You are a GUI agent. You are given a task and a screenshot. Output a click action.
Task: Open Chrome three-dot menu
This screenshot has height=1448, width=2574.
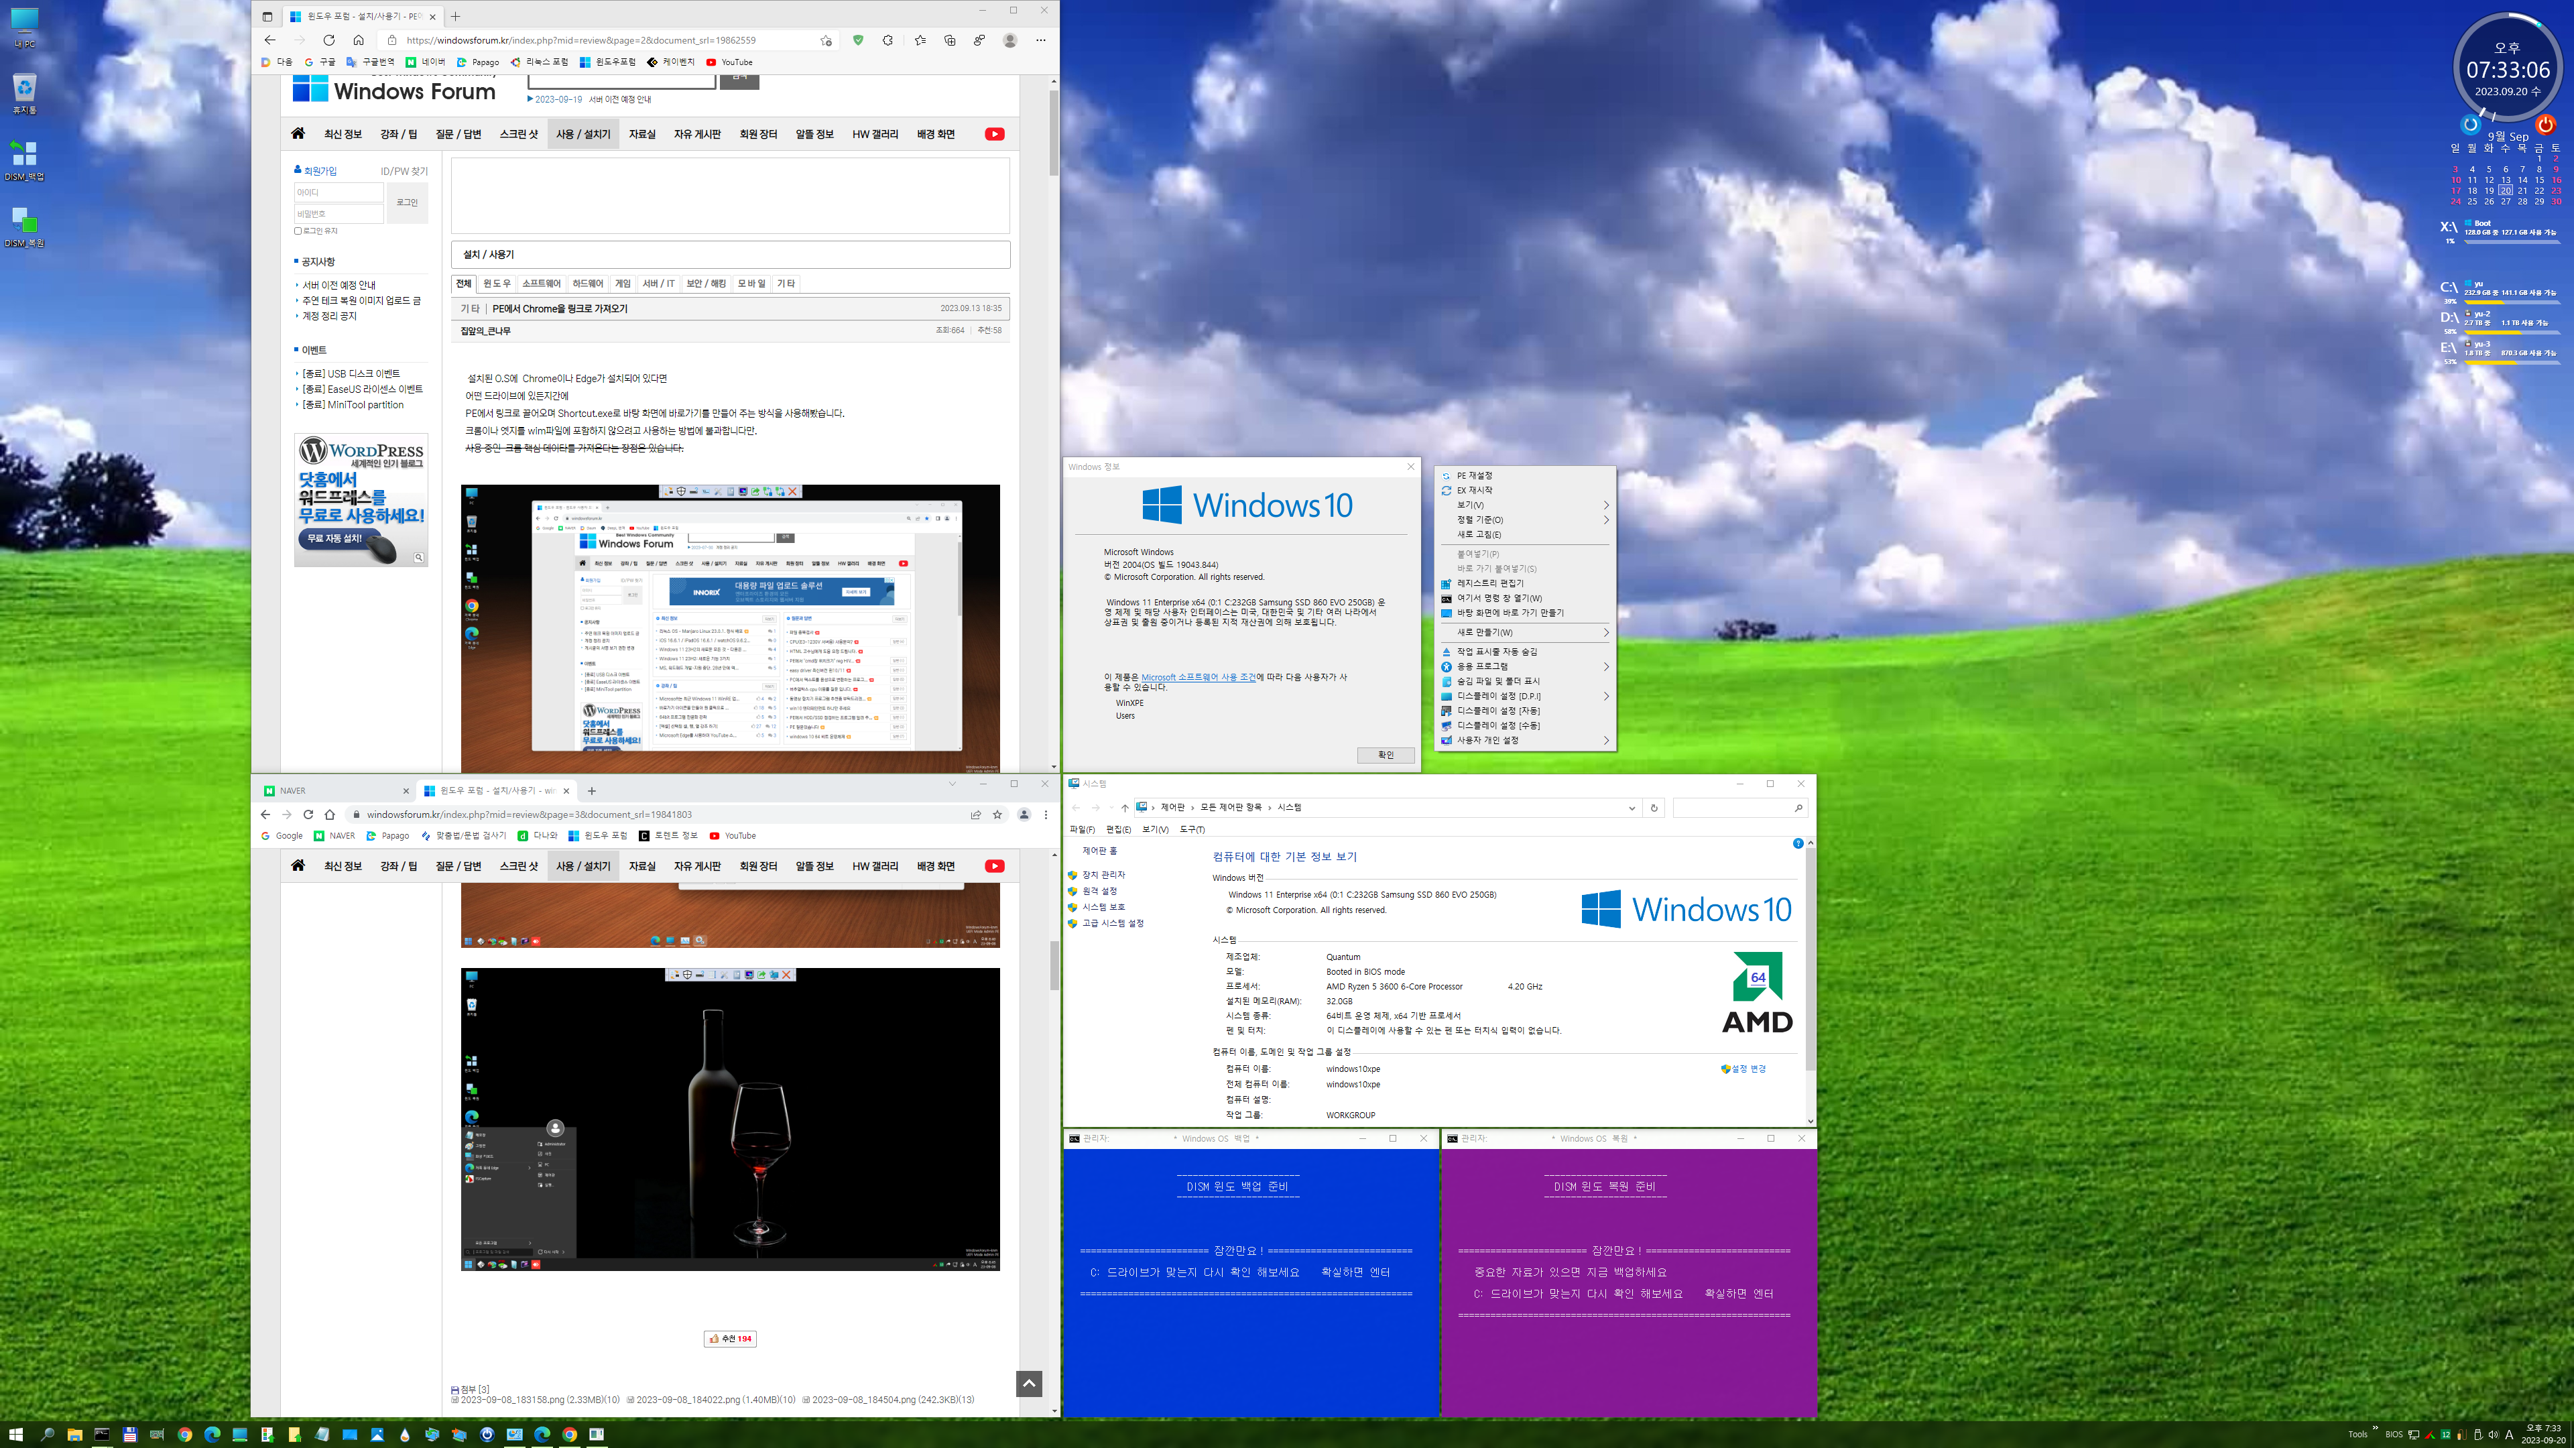click(1045, 814)
